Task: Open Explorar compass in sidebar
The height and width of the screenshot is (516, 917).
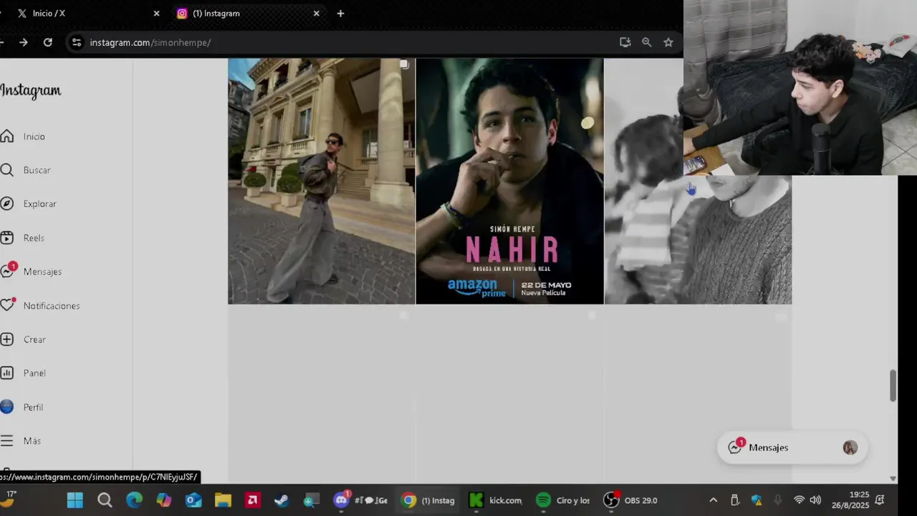Action: (x=29, y=204)
